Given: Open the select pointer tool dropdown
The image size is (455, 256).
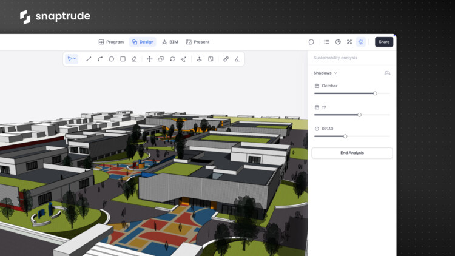Looking at the screenshot, I should 72,59.
